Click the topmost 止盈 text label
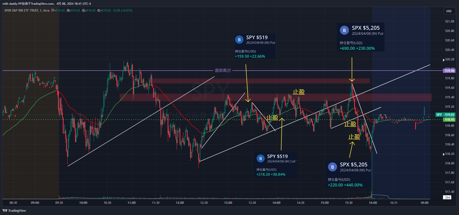Screen dimensions: 459x215 (299, 92)
